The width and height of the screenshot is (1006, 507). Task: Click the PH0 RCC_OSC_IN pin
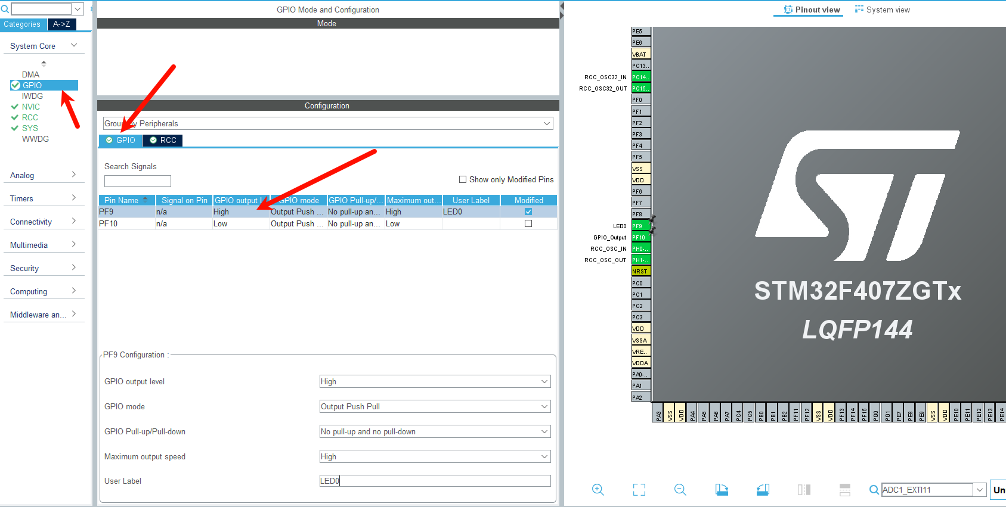click(x=640, y=248)
